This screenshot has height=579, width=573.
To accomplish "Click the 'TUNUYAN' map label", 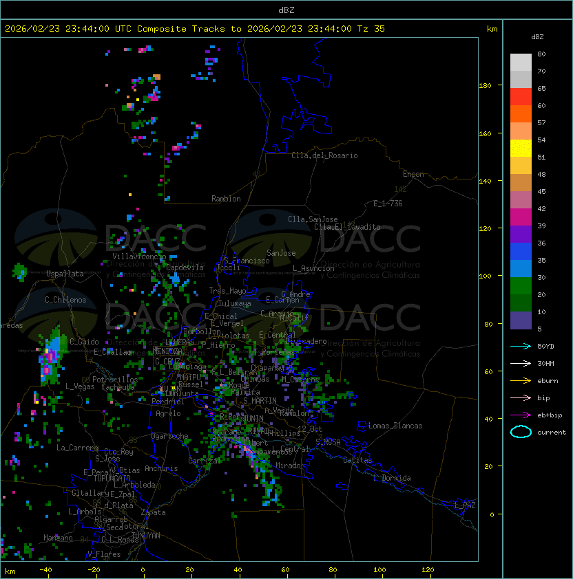I will [146, 536].
